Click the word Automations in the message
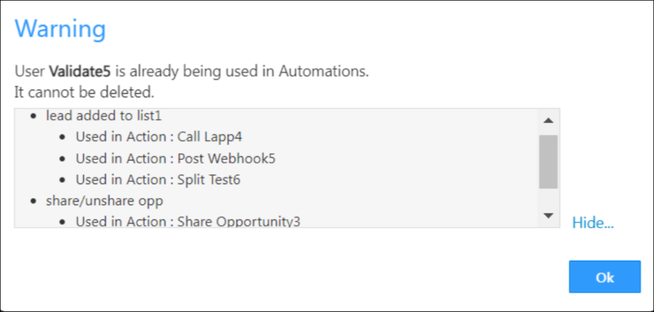The image size is (654, 312). click(323, 72)
